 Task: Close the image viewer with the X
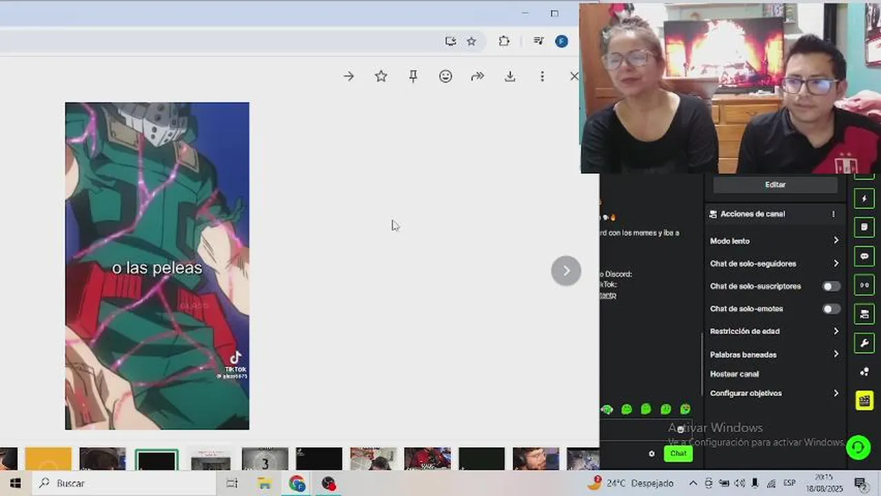point(574,76)
